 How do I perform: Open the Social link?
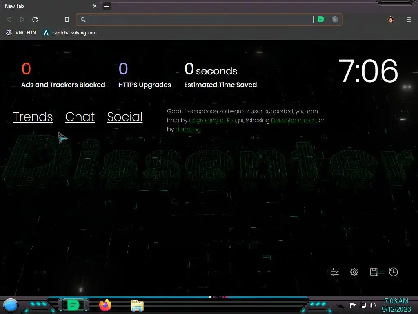pyautogui.click(x=125, y=117)
